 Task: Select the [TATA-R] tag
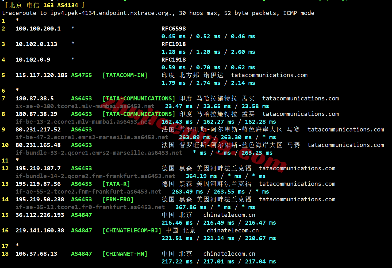116,184
